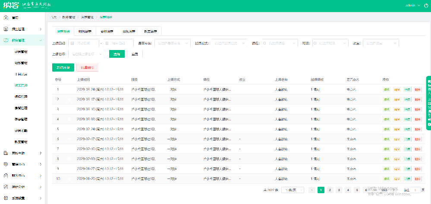Tick the checkbox in row 2029-03-17
The image size is (431, 204).
[x=69, y=99]
